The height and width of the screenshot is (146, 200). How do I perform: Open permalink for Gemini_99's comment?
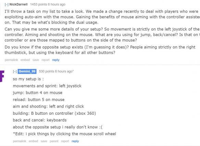[20, 141]
